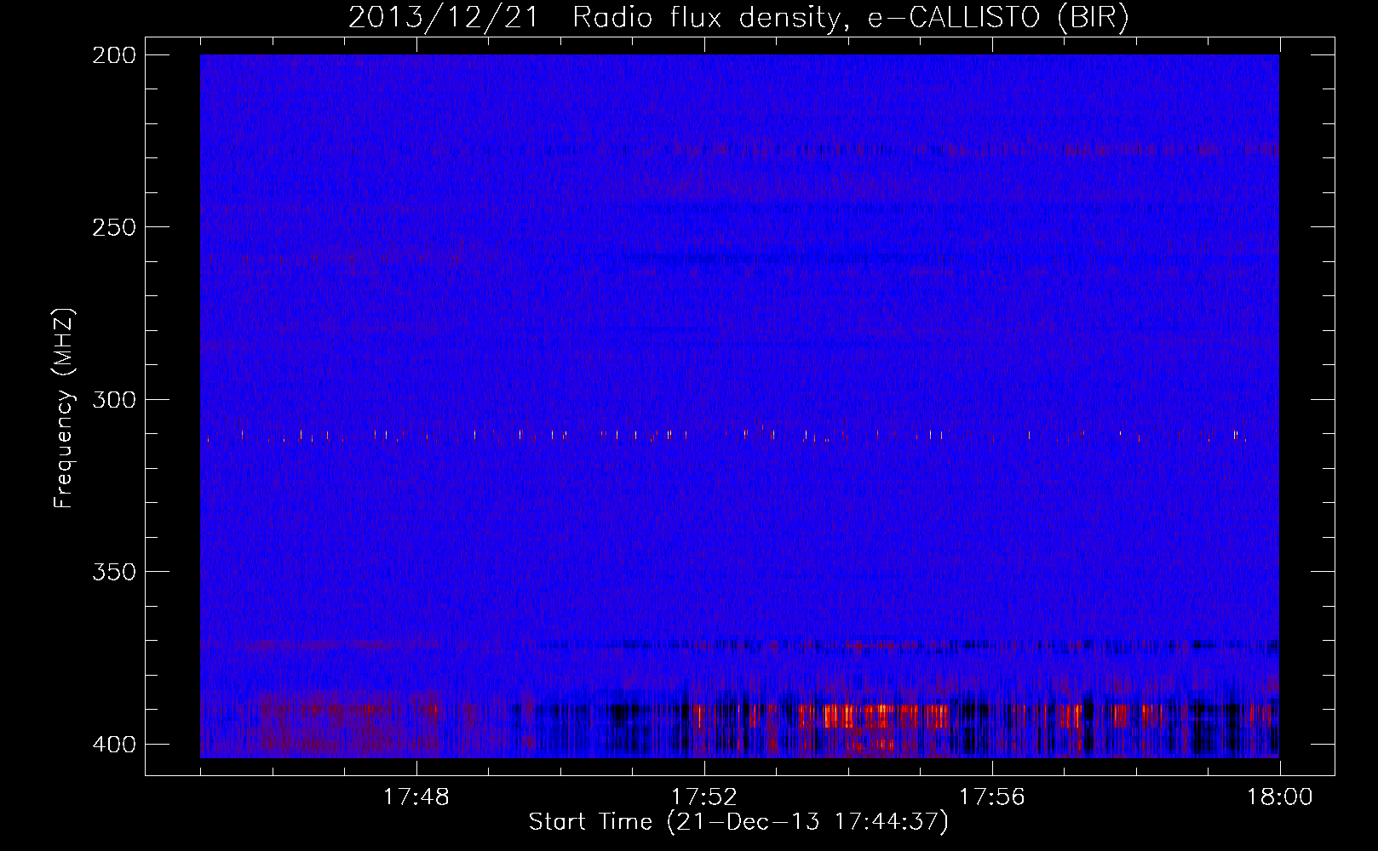Click the 17:52 time tick label
Screen dimensions: 1378x851
(703, 797)
